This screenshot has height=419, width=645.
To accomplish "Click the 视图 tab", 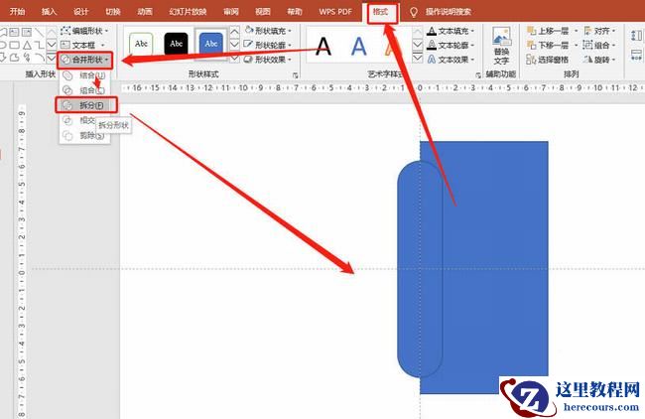I will tap(262, 12).
